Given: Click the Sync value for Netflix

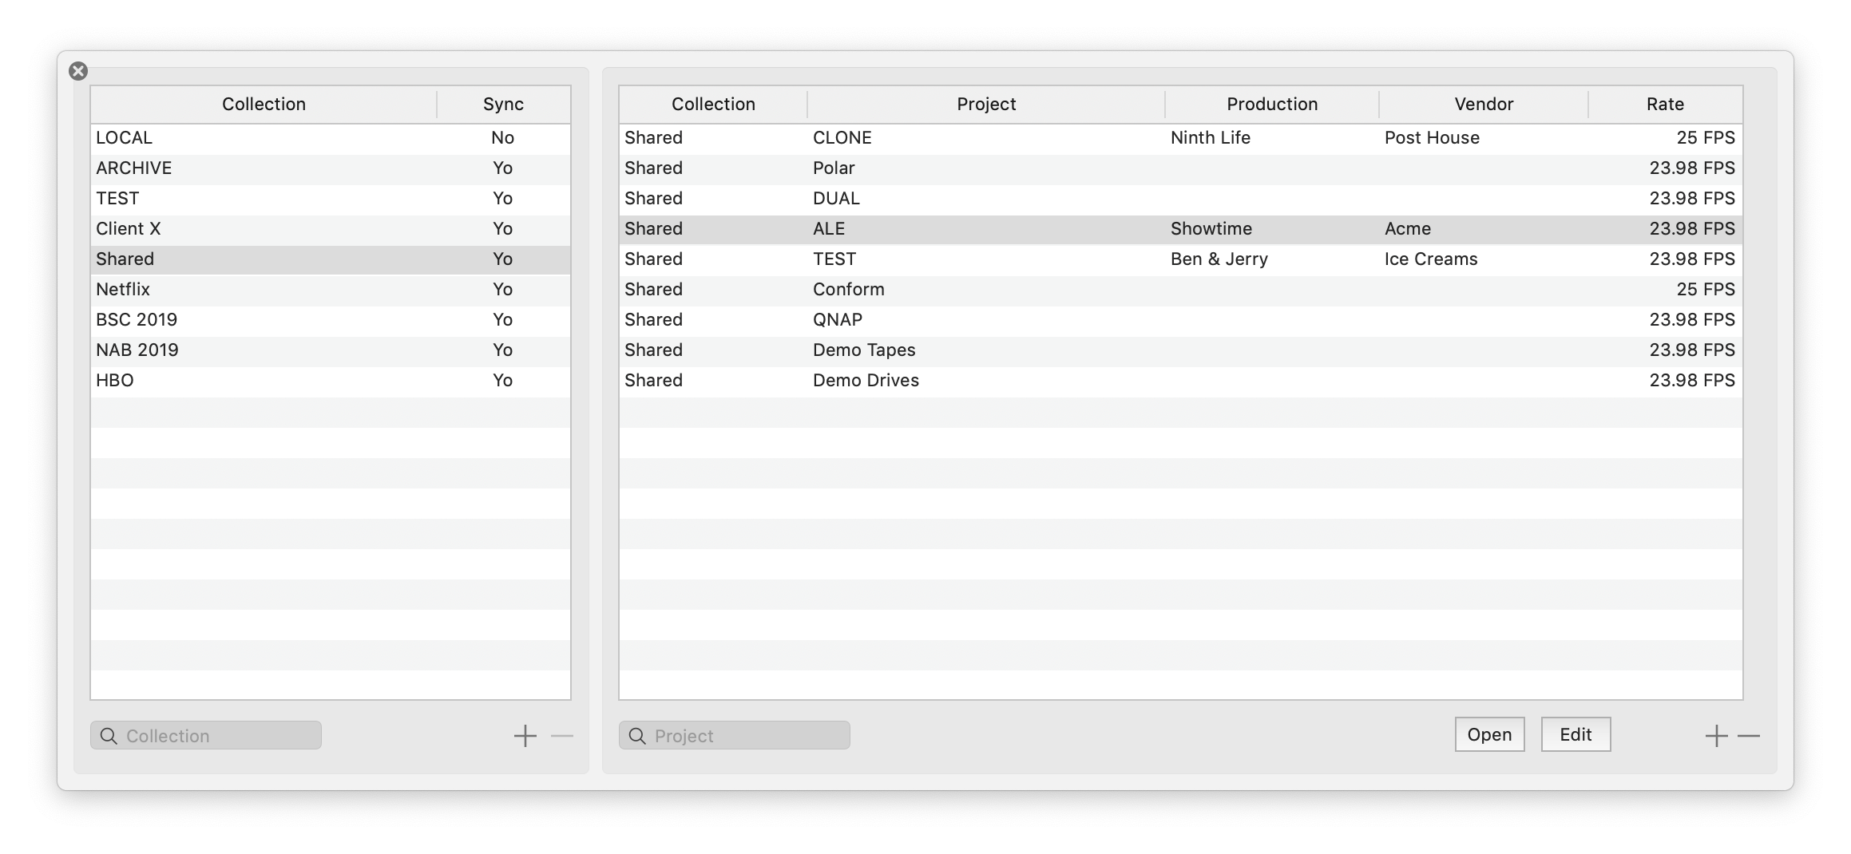Looking at the screenshot, I should coord(503,290).
